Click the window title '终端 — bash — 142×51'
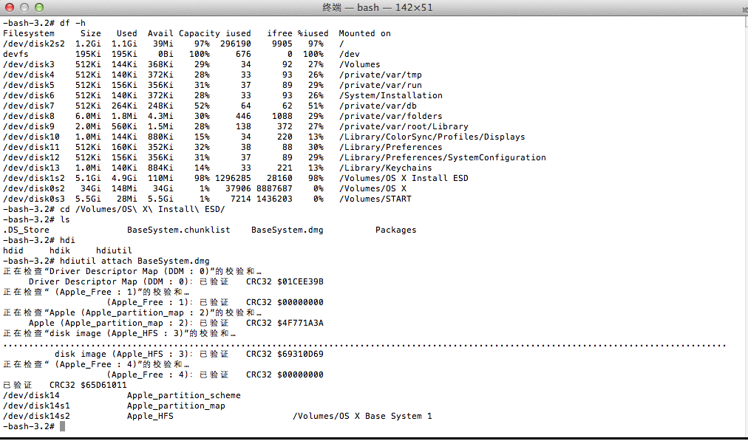 pos(373,7)
